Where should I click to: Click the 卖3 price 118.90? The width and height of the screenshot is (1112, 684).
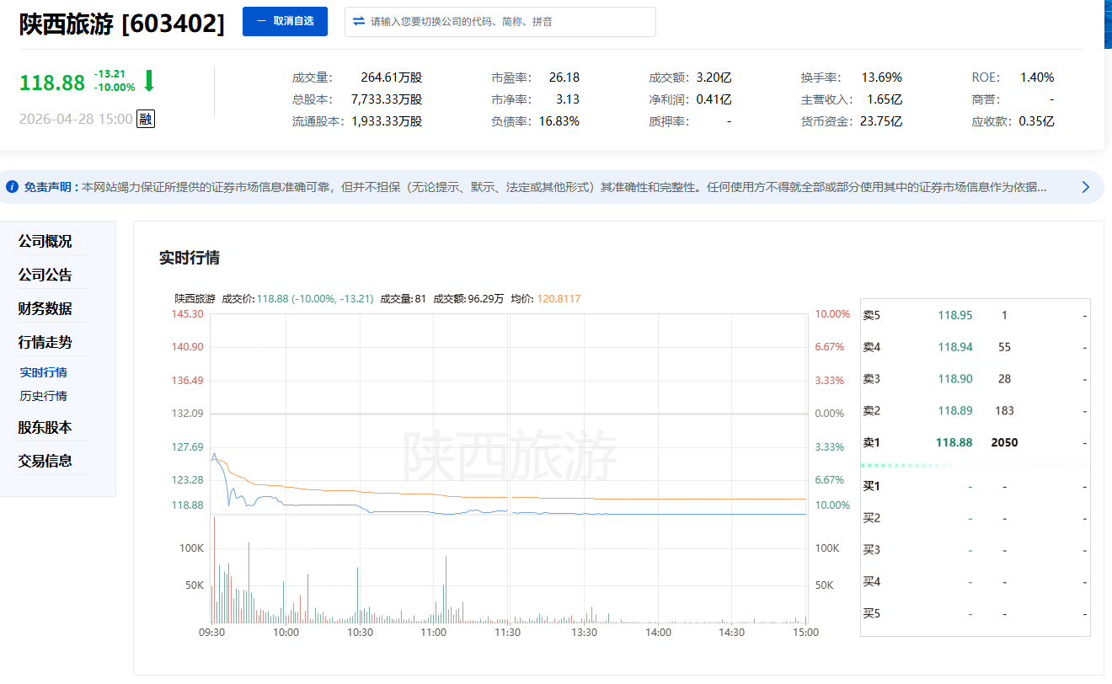(x=955, y=379)
